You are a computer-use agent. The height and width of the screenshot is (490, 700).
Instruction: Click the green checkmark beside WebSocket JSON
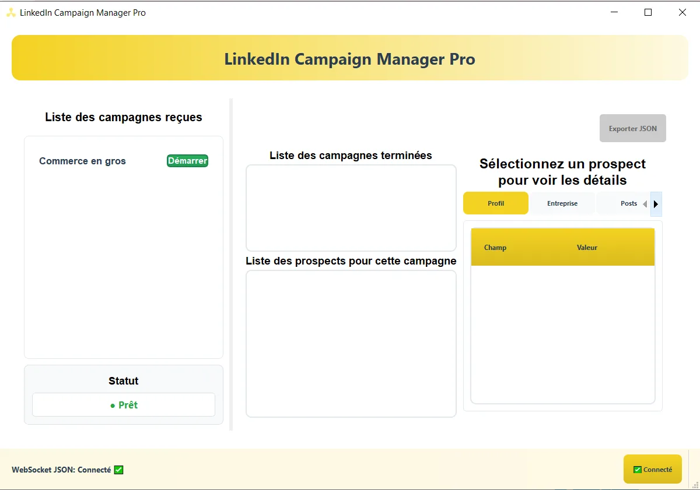click(x=118, y=470)
